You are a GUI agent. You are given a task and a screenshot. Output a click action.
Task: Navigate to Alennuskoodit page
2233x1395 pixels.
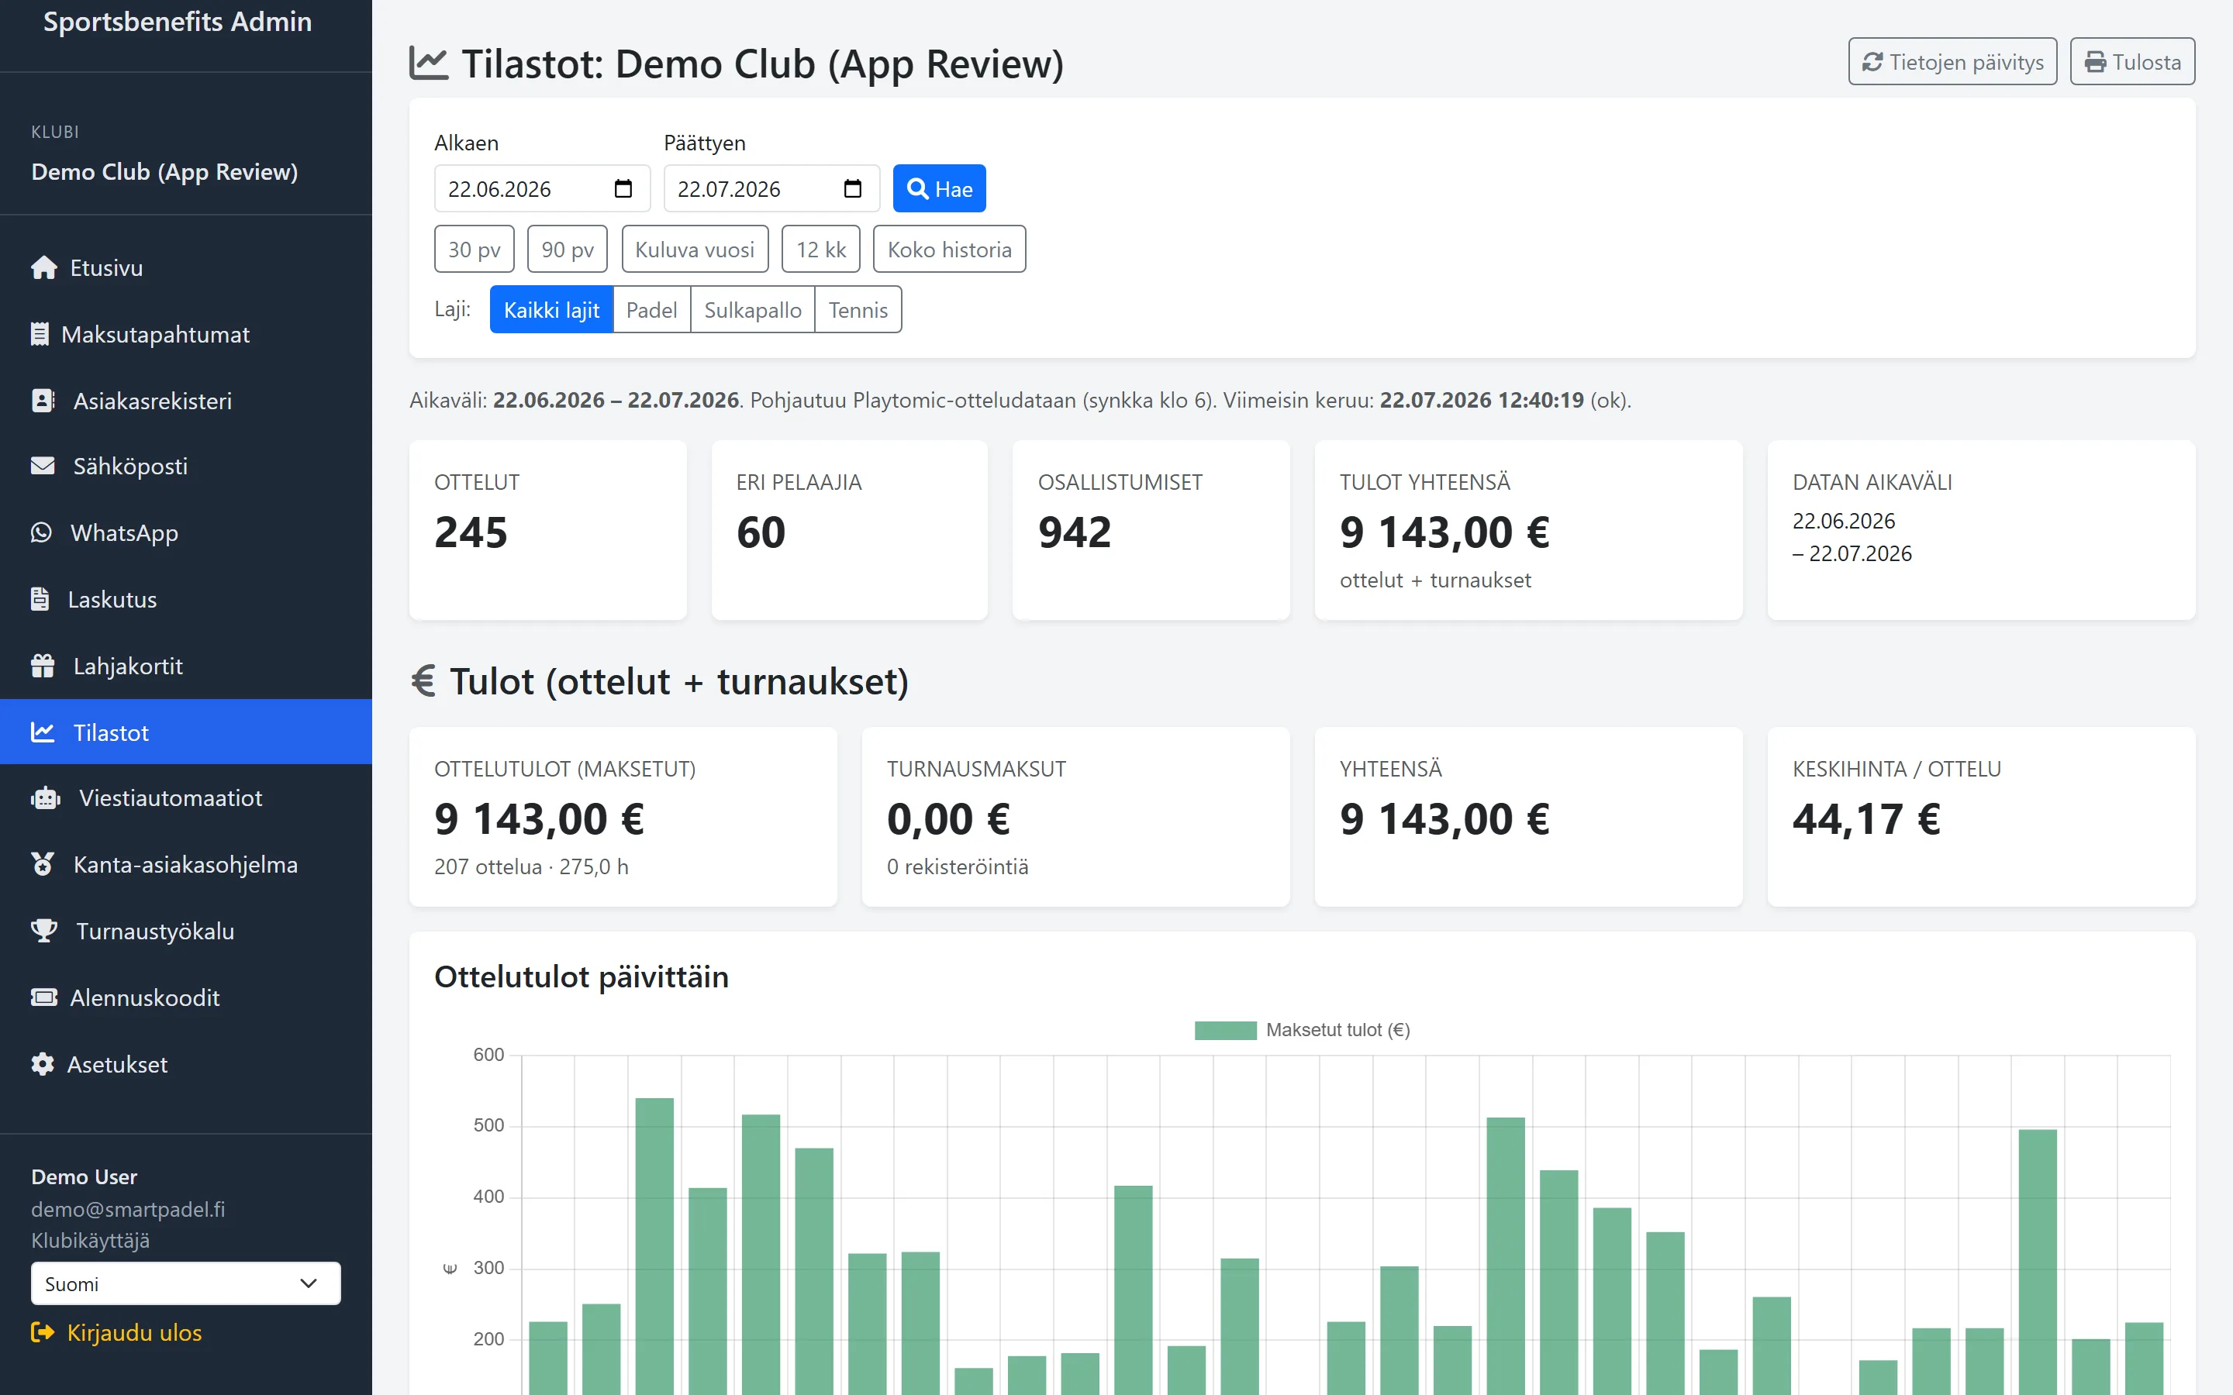185,997
